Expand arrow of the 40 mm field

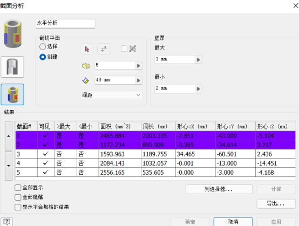tap(139, 80)
